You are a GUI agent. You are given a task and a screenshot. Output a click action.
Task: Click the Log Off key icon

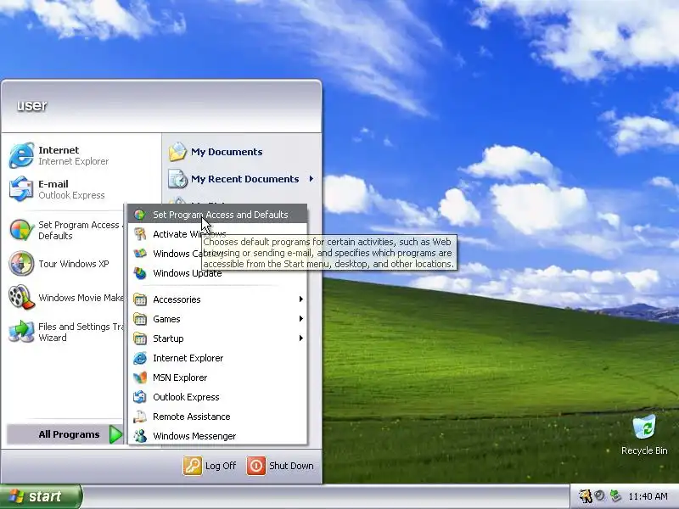click(193, 466)
